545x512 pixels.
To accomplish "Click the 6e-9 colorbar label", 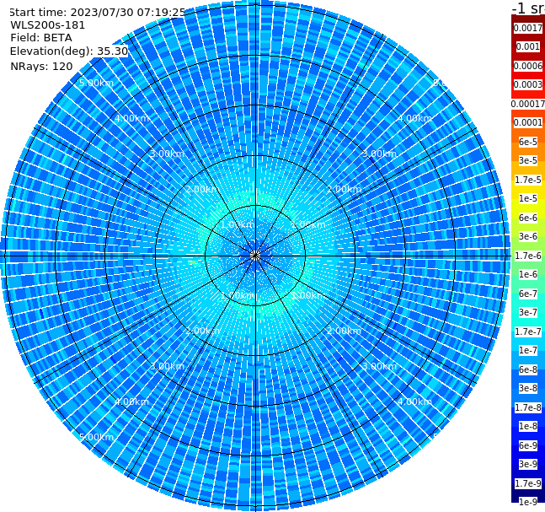I will coord(528,445).
